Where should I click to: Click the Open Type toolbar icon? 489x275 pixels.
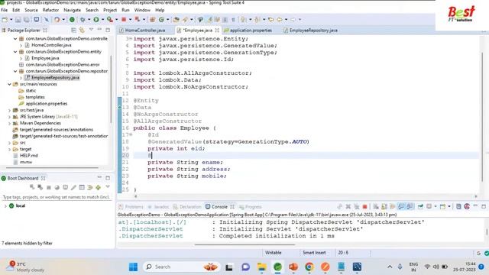tap(176, 20)
